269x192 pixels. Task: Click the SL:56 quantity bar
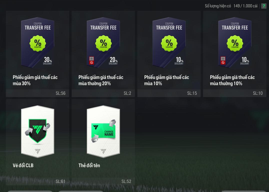coord(37,93)
